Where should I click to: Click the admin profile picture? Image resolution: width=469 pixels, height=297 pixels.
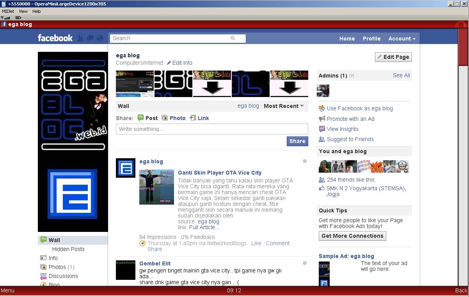(323, 90)
